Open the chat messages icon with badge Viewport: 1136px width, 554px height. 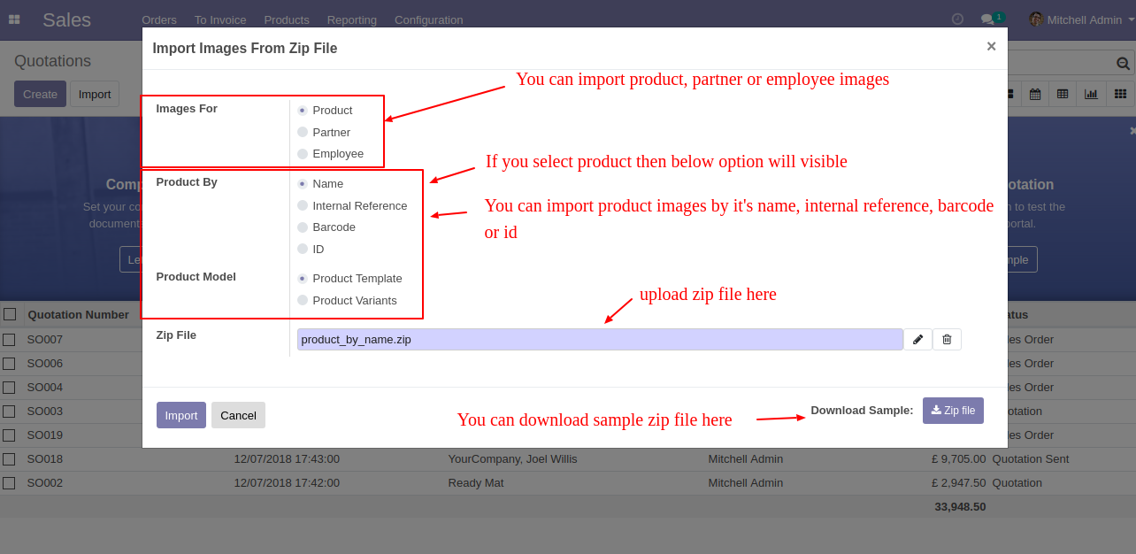click(x=992, y=19)
